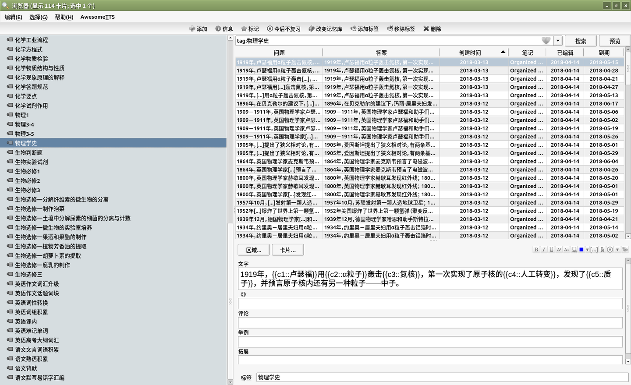Click the 问题 column header
The width and height of the screenshot is (631, 385).
tap(279, 53)
